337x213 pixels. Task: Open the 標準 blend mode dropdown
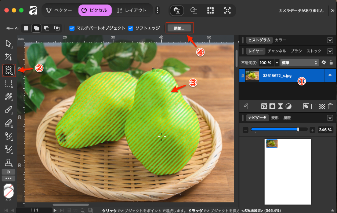(299, 63)
